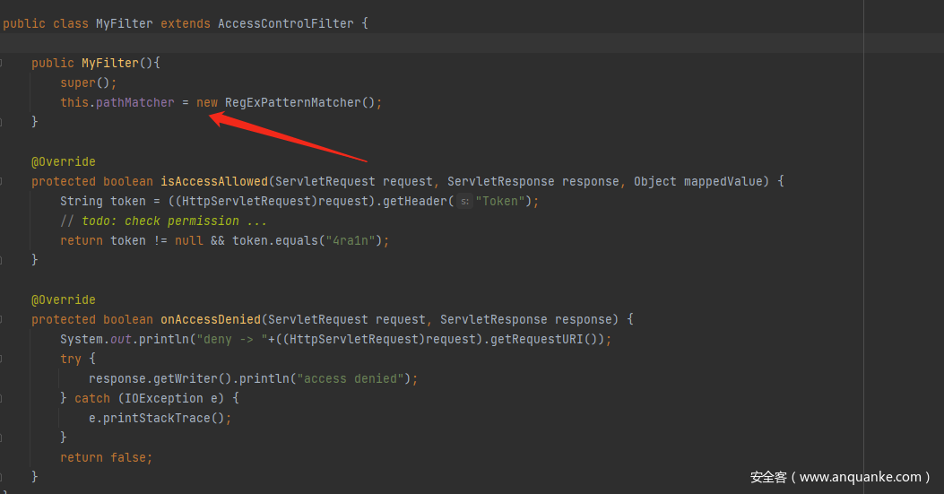The width and height of the screenshot is (944, 494).
Task: Click the new keyword before RegExPatternMatcher
Action: point(207,102)
